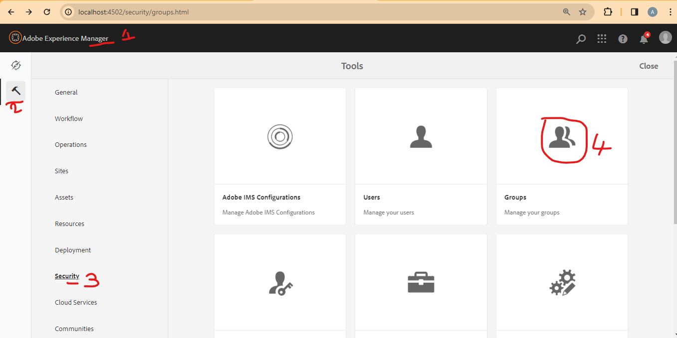Switch to Navigation with the compass icon
The height and width of the screenshot is (338, 677).
(15, 65)
